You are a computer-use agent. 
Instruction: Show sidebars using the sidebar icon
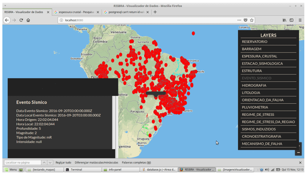coord(292,20)
